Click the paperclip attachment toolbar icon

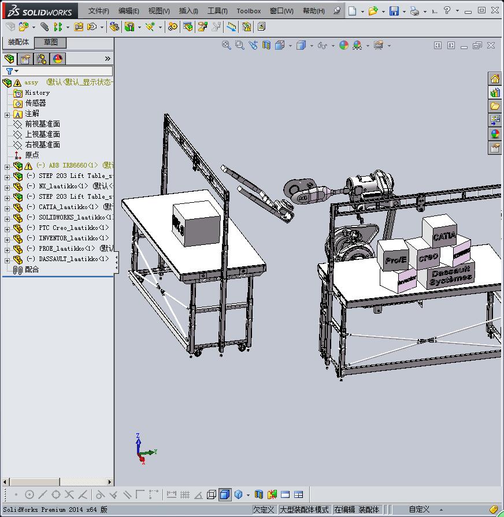45,27
